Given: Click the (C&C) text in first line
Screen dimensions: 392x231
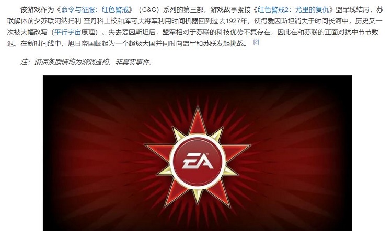Looking at the screenshot, I should 148,10.
